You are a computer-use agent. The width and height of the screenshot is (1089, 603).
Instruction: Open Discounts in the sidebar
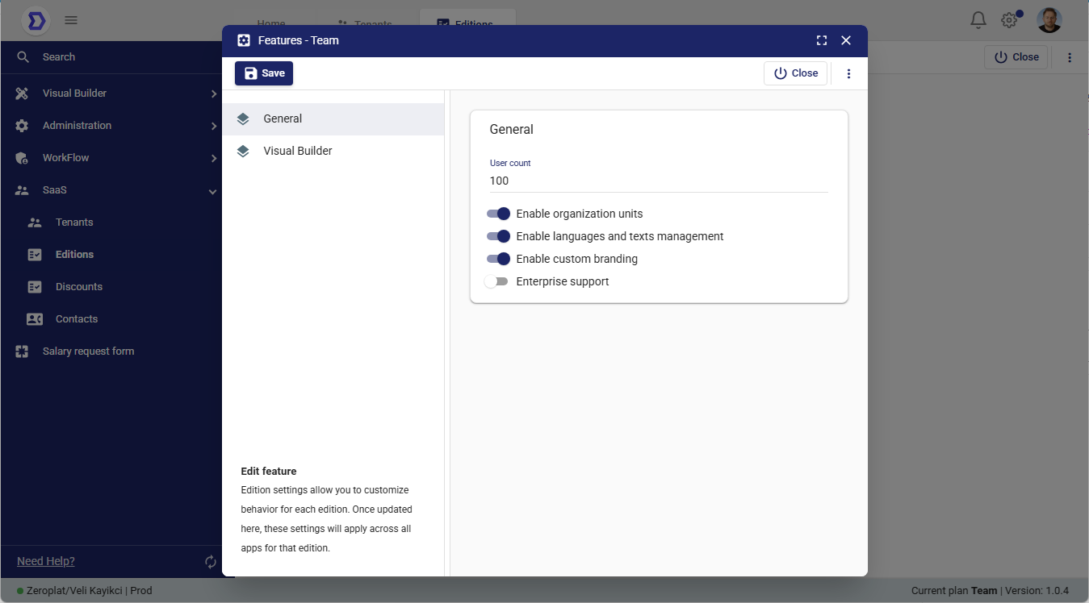[x=79, y=287]
